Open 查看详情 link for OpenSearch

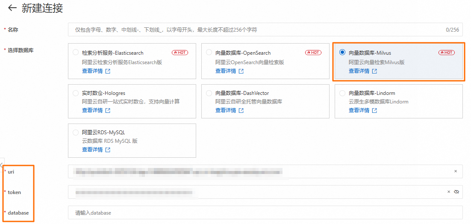226,71
